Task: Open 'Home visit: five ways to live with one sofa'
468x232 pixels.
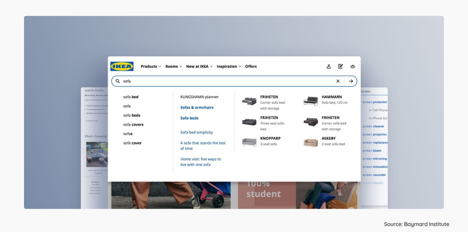Action: (x=201, y=162)
